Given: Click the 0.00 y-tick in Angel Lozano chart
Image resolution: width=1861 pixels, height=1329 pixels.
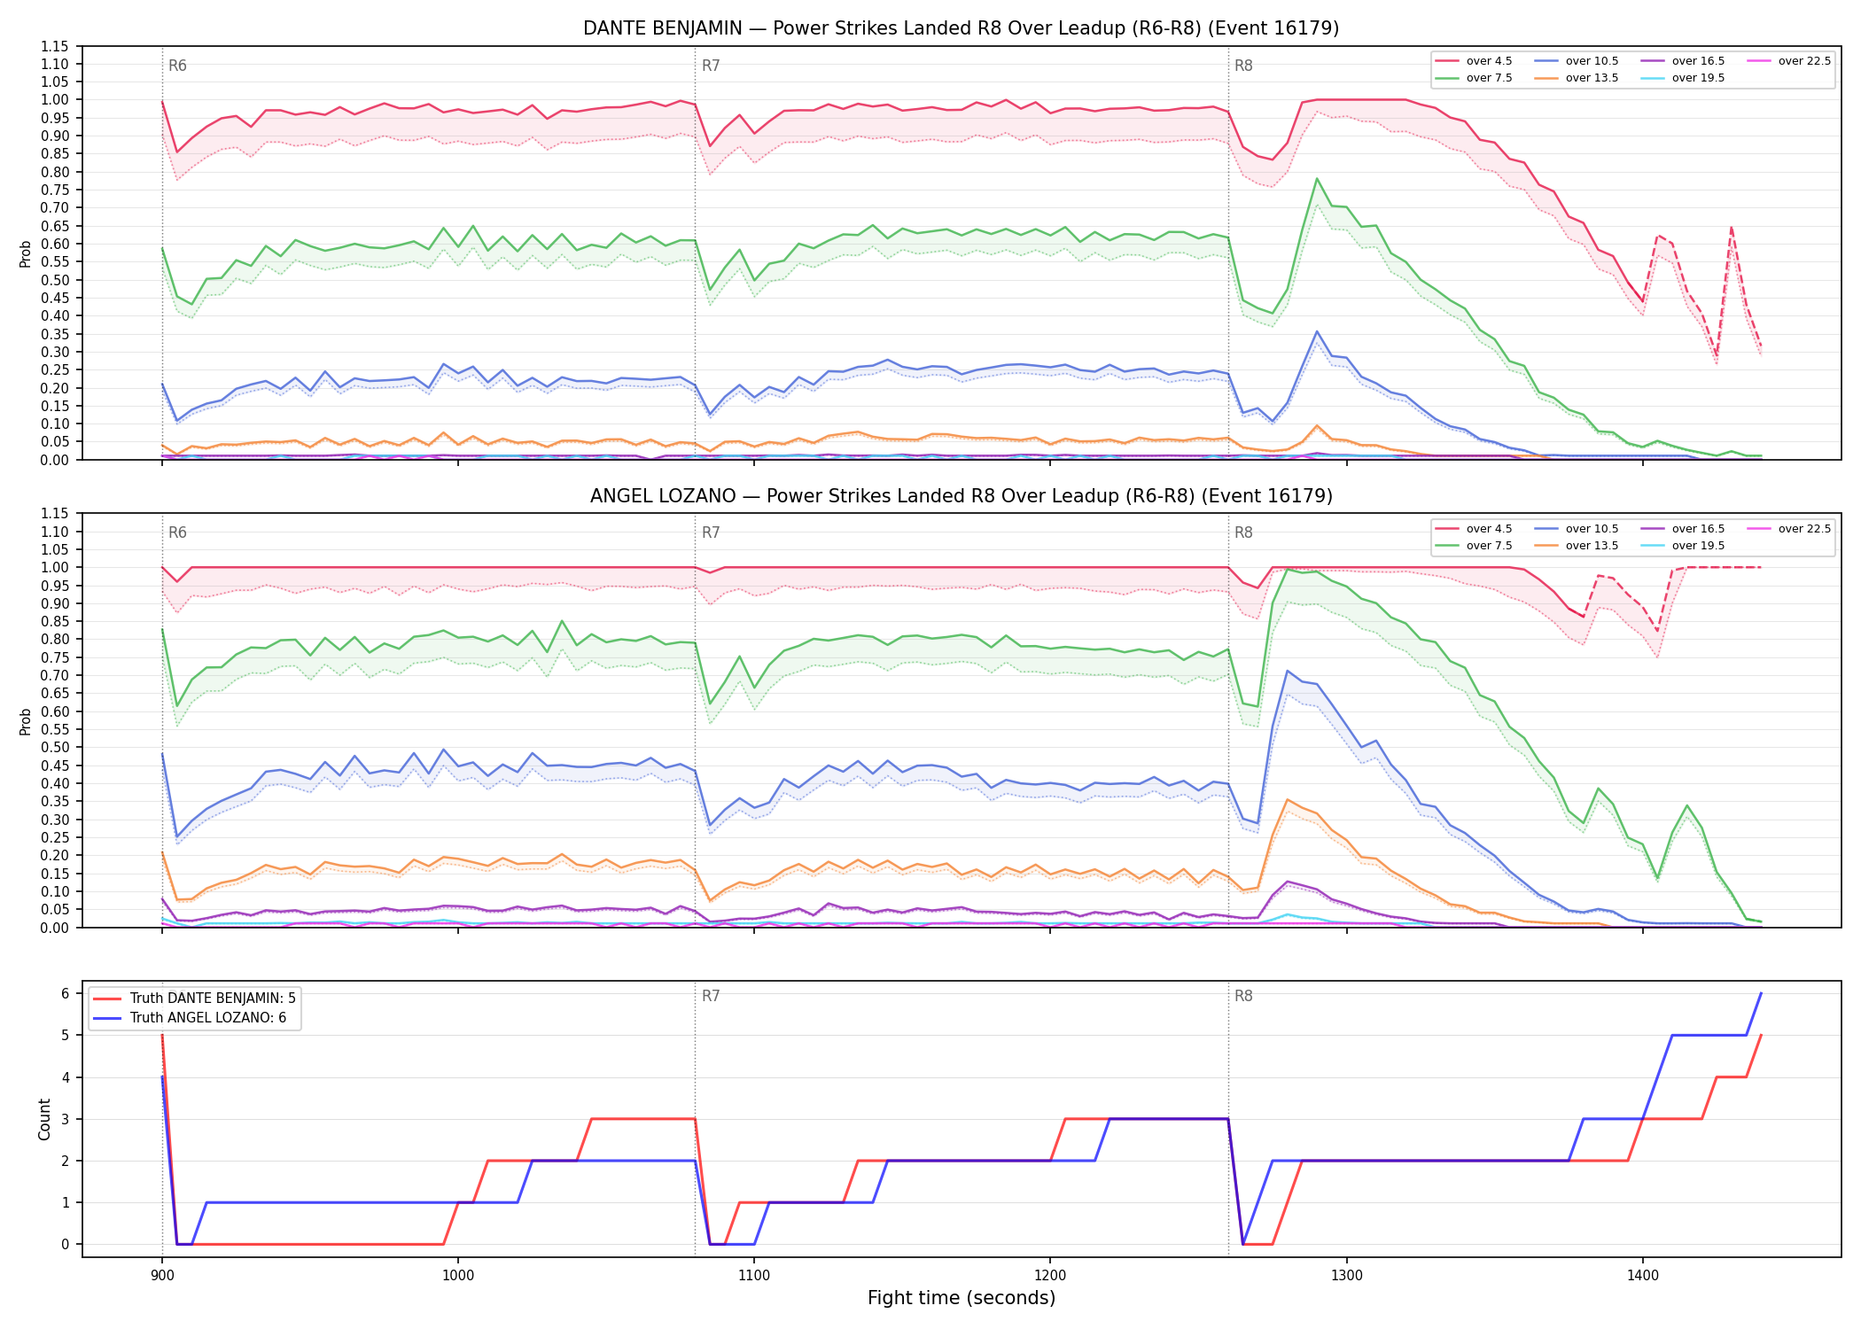Looking at the screenshot, I should pyautogui.click(x=55, y=928).
